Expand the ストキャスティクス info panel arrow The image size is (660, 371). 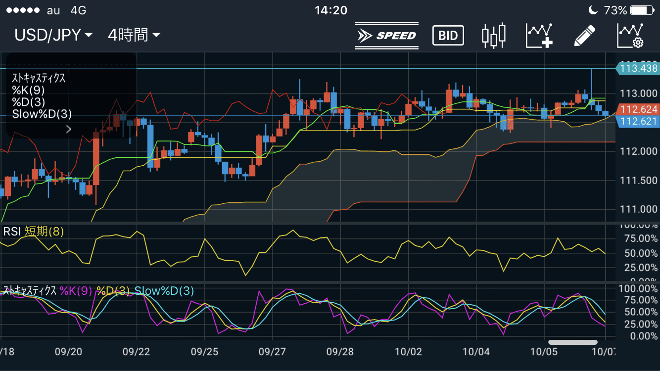pos(69,129)
